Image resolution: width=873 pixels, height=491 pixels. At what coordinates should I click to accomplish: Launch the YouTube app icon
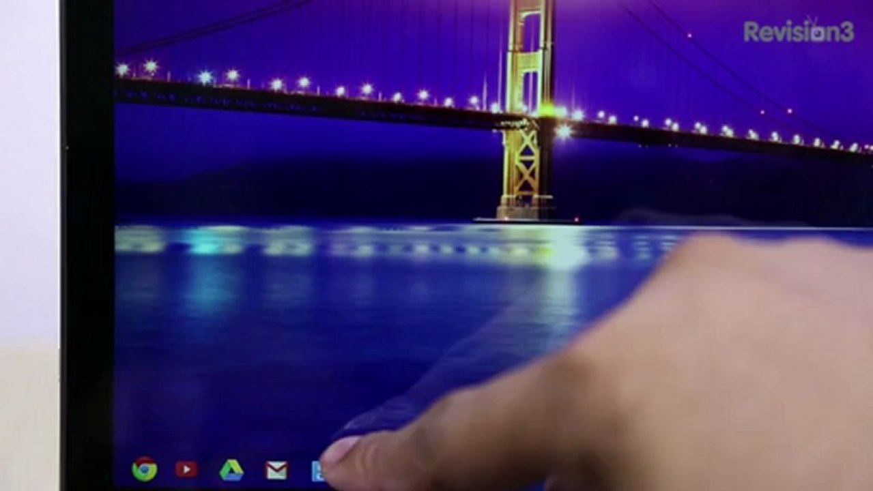point(186,469)
